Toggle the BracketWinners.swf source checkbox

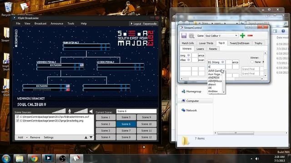point(17,117)
